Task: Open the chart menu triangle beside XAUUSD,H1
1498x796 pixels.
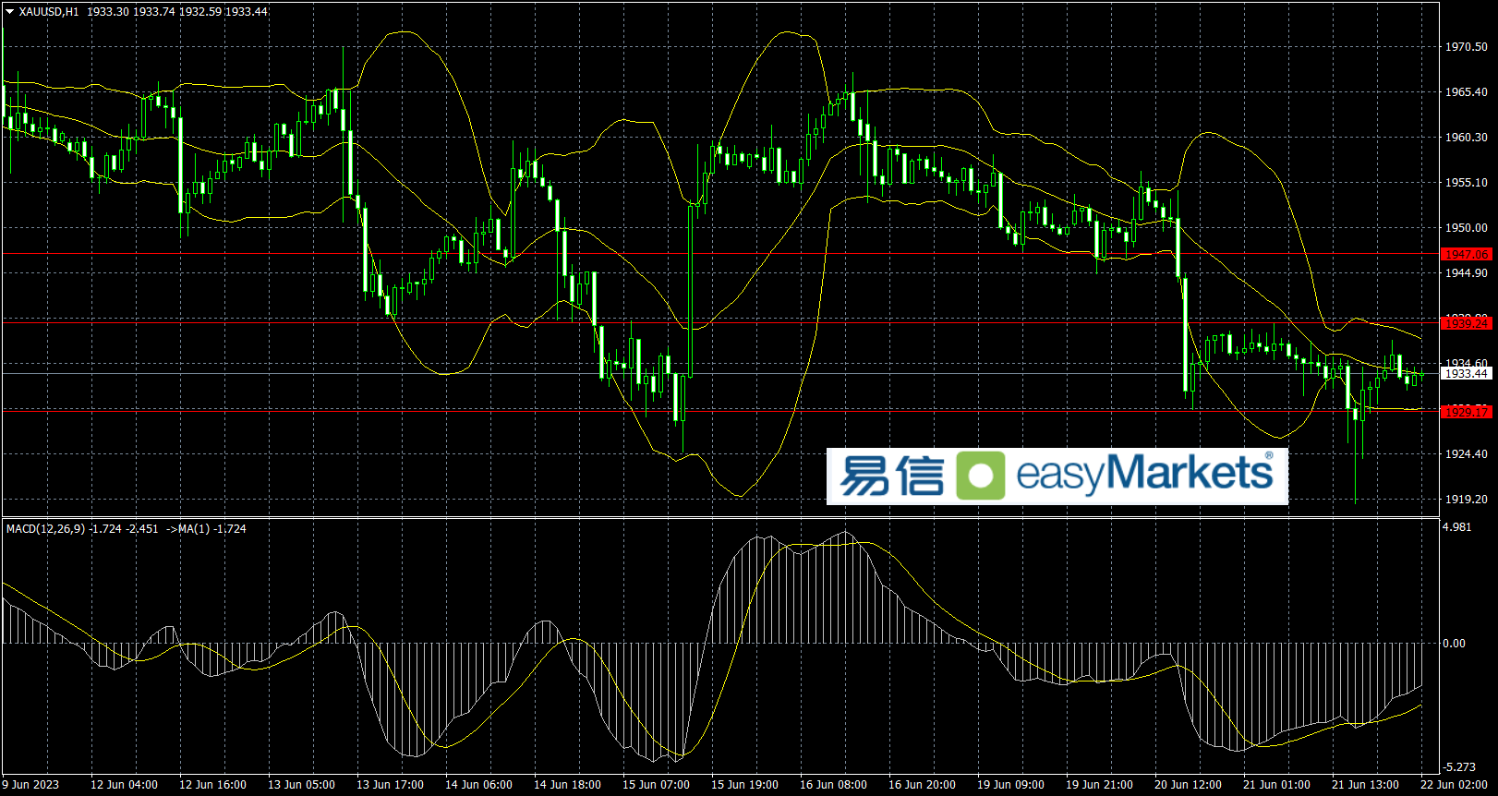Action: pyautogui.click(x=10, y=12)
